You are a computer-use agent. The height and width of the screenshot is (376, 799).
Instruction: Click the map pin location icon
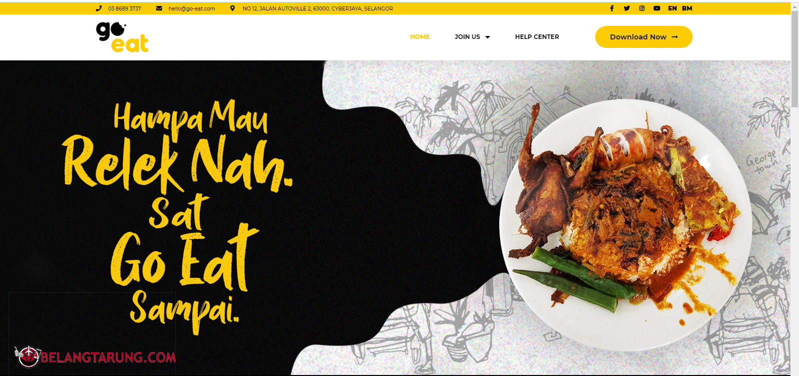232,8
